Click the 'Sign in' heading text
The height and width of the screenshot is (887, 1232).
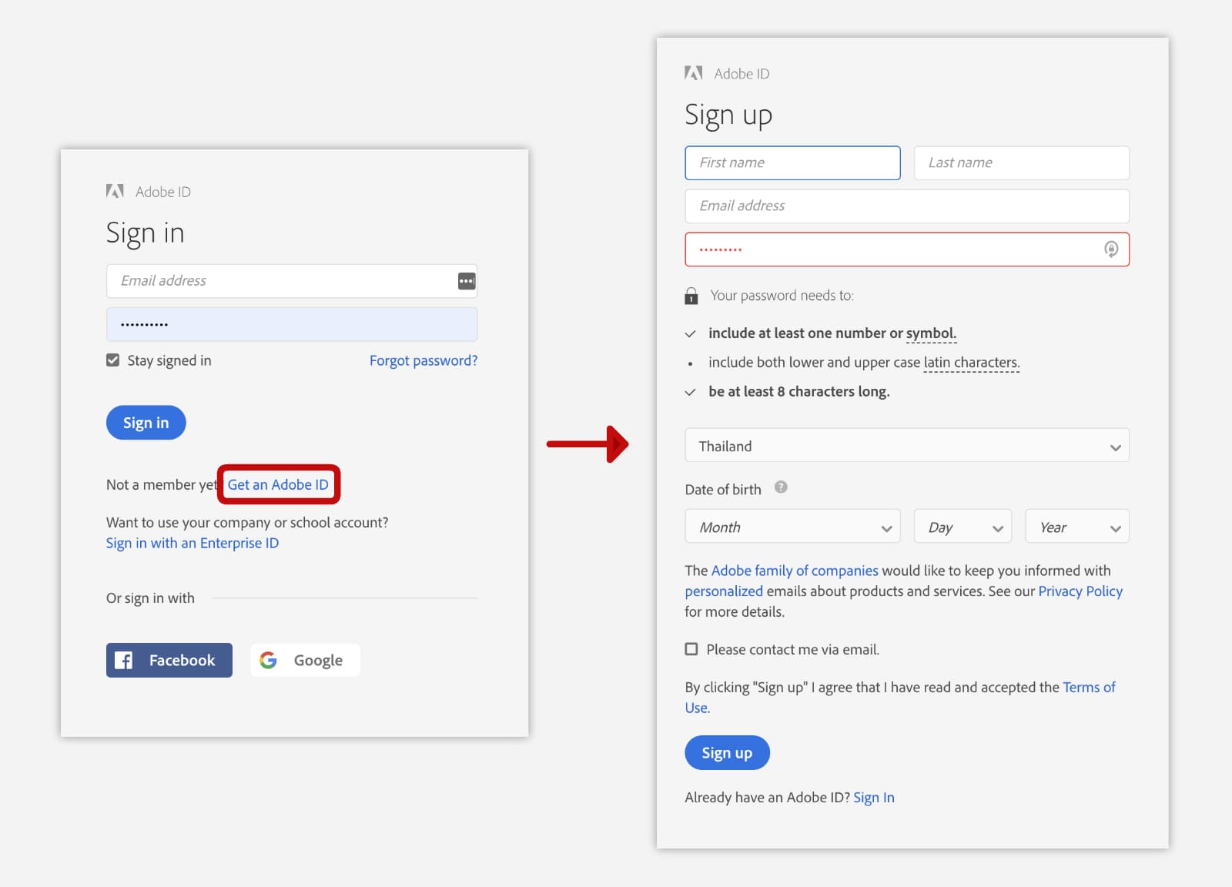146,233
